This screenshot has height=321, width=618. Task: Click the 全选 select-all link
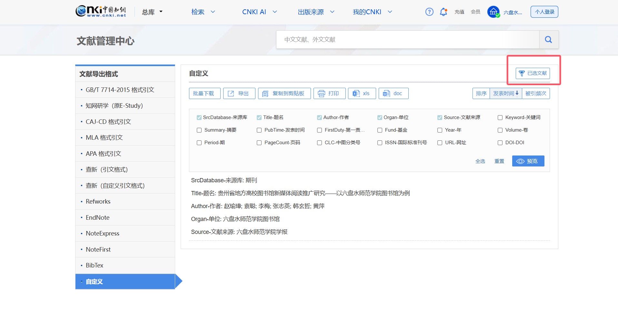(x=480, y=161)
